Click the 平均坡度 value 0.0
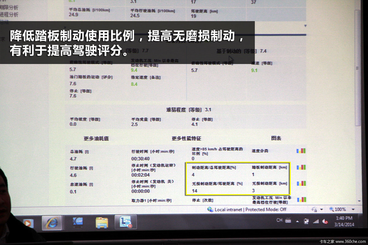 click(73, 124)
